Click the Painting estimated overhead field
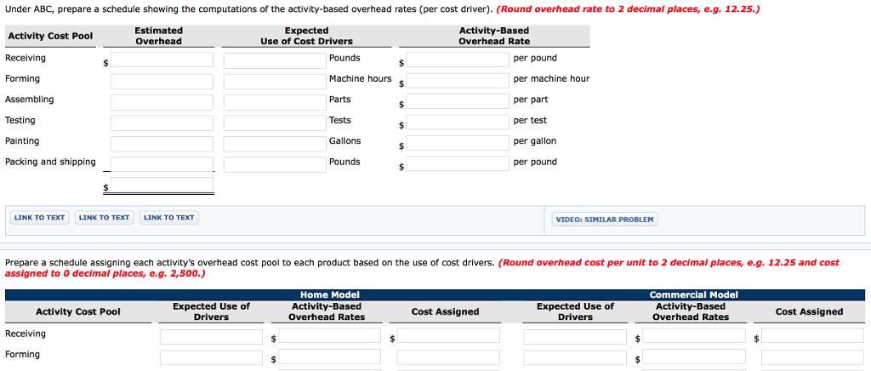This screenshot has height=371, width=871. (x=162, y=144)
